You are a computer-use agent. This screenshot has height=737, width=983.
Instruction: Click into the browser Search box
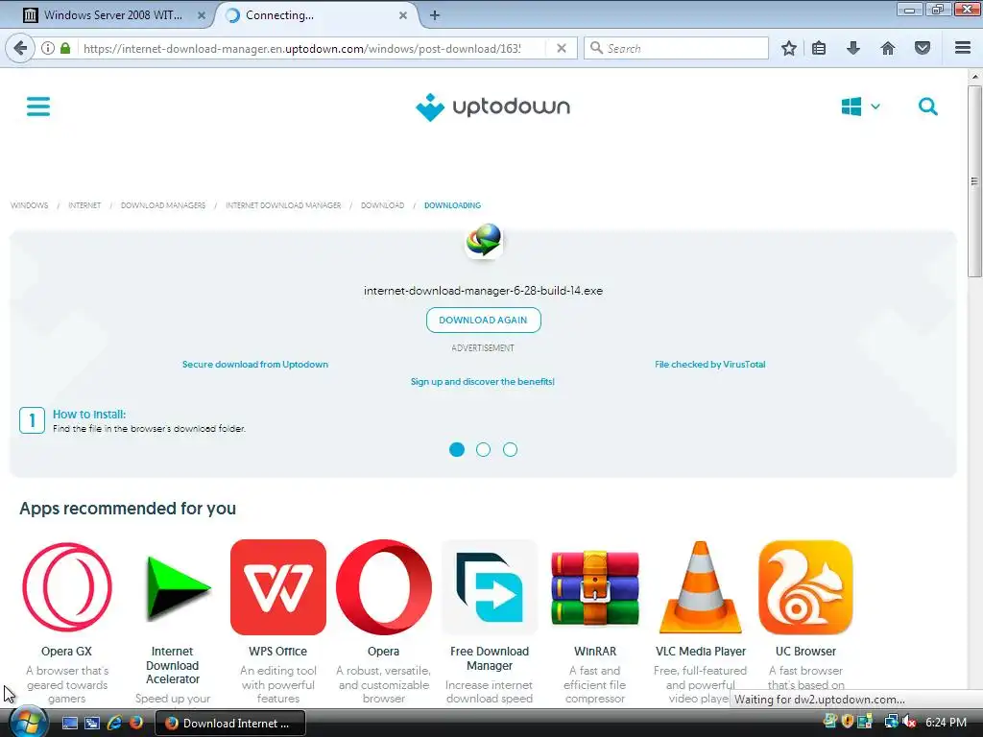pos(676,48)
